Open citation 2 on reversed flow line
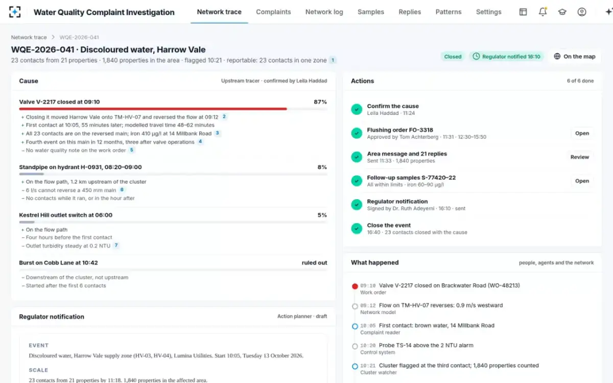The width and height of the screenshot is (613, 383). (224, 117)
